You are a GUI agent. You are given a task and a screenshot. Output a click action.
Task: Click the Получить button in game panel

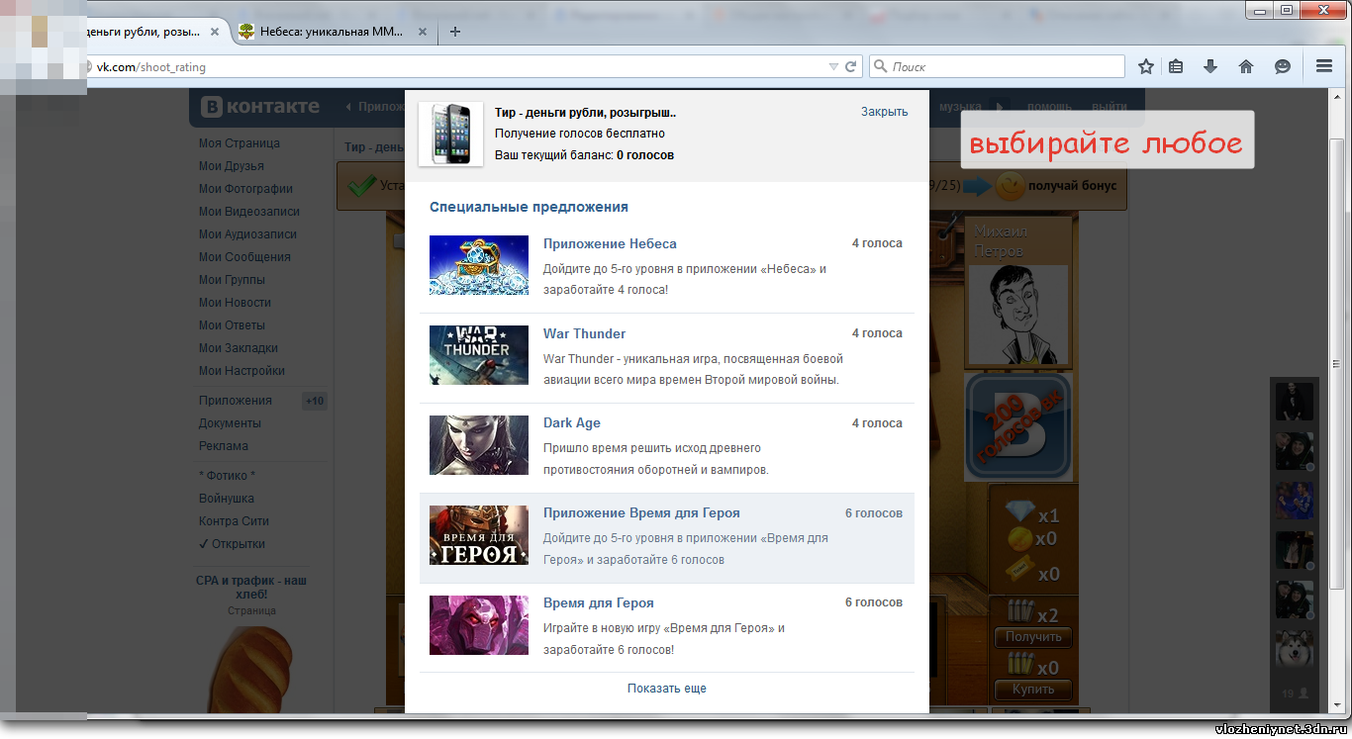(x=1033, y=637)
